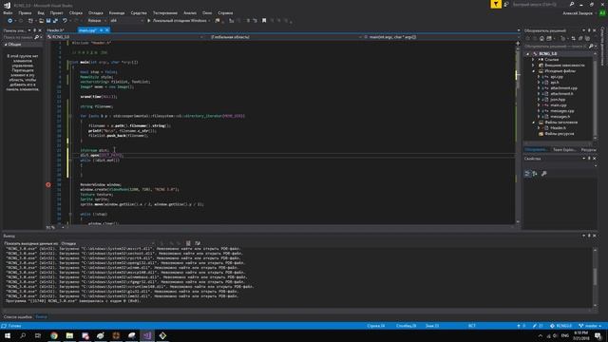
Task: Start local Windows debugger
Action: coord(178,21)
